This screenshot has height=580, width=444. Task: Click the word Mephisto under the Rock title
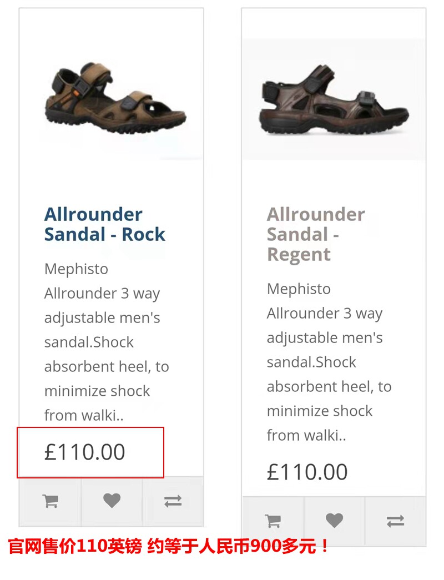pos(76,269)
